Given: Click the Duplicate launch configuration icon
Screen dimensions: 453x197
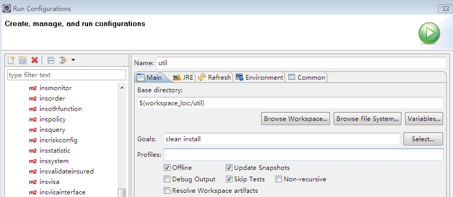Looking at the screenshot, I should (x=22, y=60).
